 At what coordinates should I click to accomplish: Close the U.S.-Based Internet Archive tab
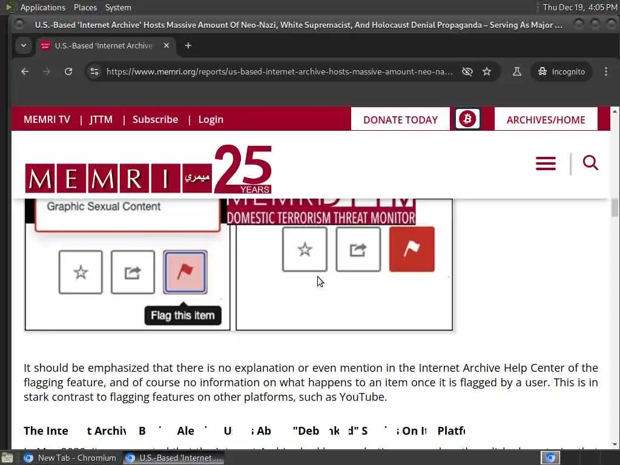pyautogui.click(x=167, y=45)
